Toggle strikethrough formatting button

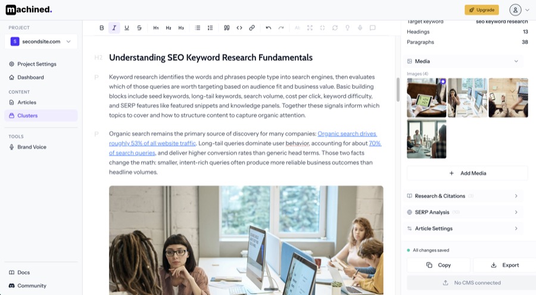[139, 28]
